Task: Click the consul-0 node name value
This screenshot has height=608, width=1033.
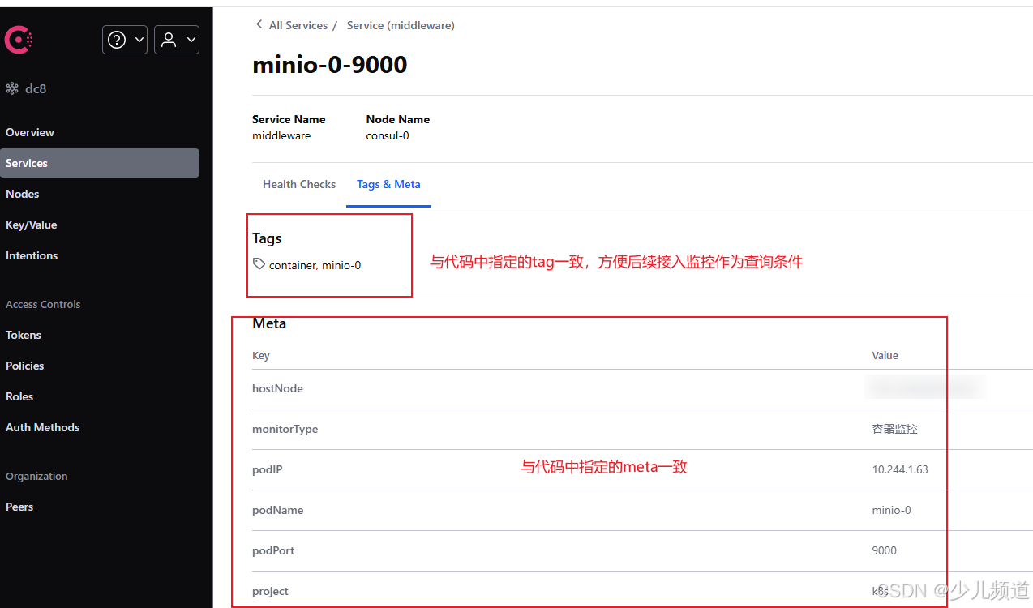Action: pos(388,135)
